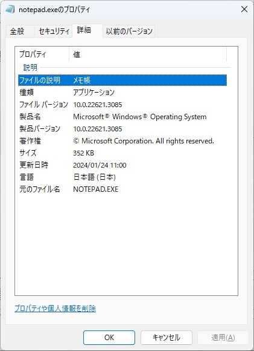The width and height of the screenshot is (254, 351).
Task: Select the ファイルの説明 row
Action: click(122, 80)
